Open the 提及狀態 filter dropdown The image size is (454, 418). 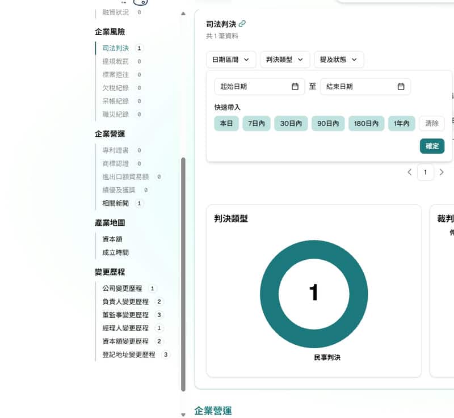[338, 60]
